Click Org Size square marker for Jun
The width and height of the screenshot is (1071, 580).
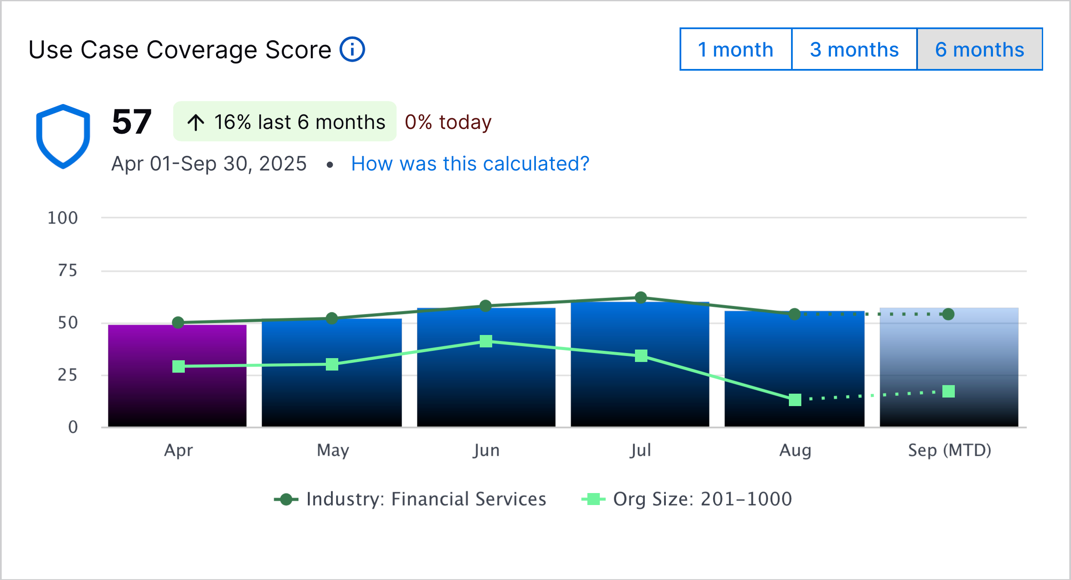point(486,341)
